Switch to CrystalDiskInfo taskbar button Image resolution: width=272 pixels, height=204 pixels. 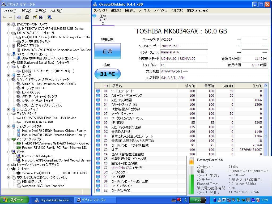pyautogui.click(x=52, y=200)
